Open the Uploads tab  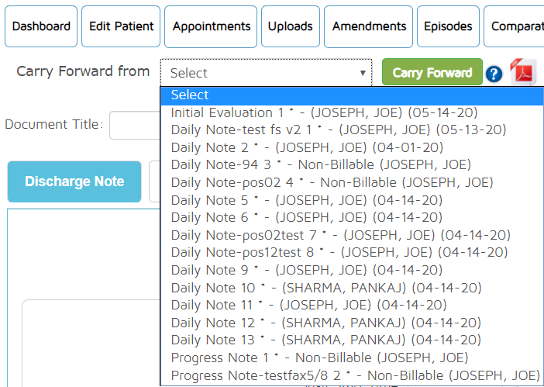click(x=291, y=26)
